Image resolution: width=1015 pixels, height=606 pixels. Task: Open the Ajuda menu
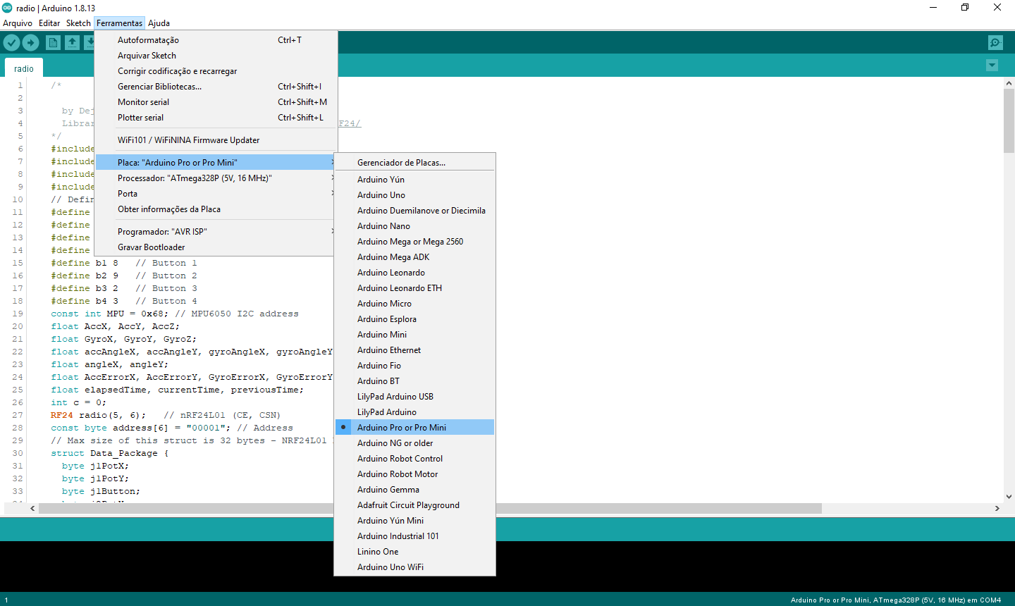tap(159, 23)
